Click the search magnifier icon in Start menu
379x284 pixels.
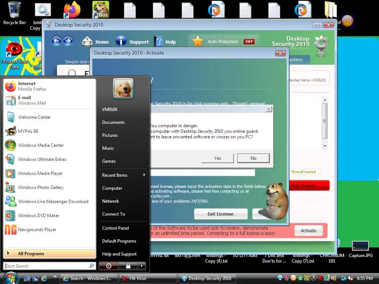coord(92,266)
